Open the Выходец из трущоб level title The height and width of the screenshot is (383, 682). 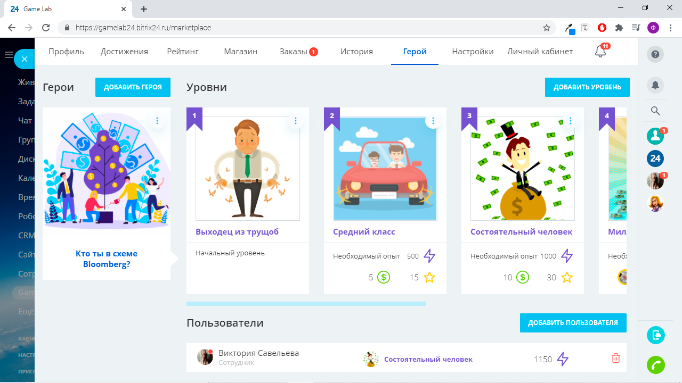point(237,232)
